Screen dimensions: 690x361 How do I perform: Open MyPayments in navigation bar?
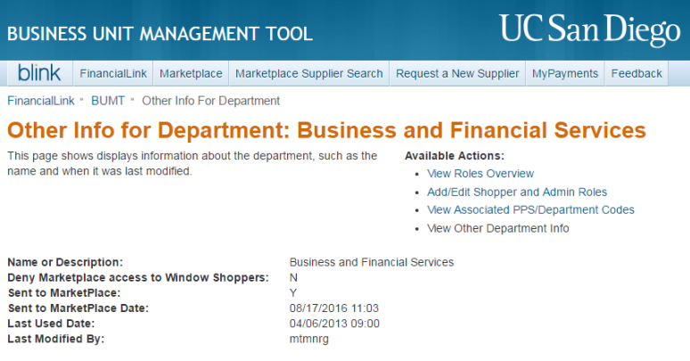tap(565, 73)
